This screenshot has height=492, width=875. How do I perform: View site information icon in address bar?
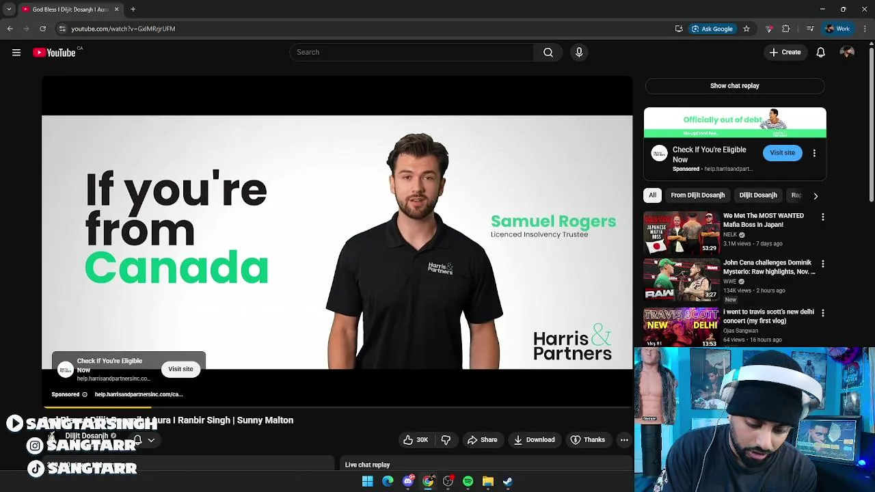pos(62,29)
